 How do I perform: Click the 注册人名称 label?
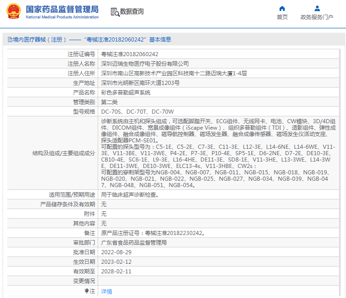[81, 64]
